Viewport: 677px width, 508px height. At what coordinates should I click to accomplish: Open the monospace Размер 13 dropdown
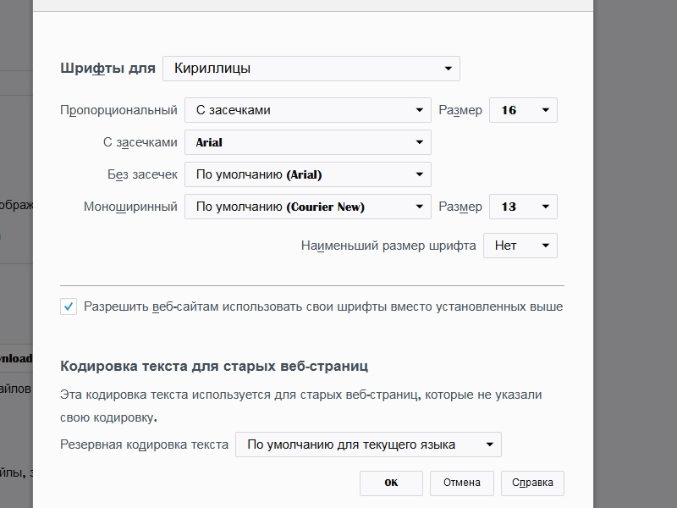click(522, 207)
